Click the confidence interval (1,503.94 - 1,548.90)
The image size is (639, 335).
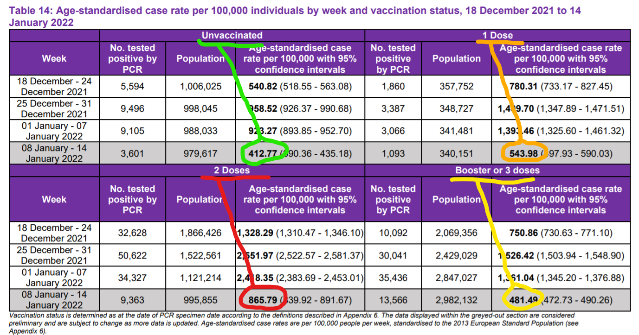pos(580,255)
